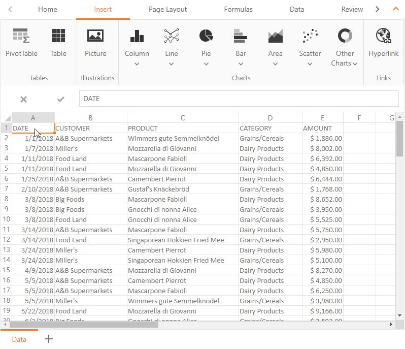The height and width of the screenshot is (349, 405).
Task: Select column F header
Action: 359,118
